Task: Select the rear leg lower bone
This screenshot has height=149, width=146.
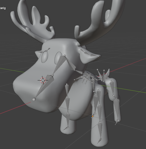Action: (117, 109)
